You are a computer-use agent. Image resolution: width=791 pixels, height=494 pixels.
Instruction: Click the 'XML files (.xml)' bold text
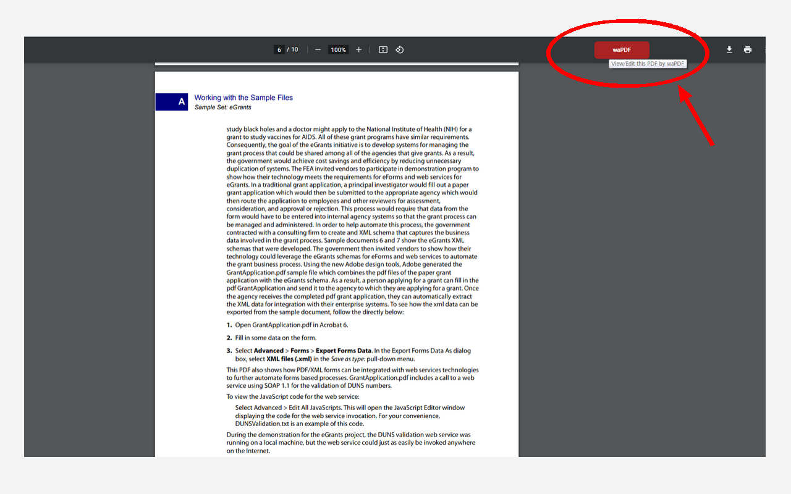289,359
